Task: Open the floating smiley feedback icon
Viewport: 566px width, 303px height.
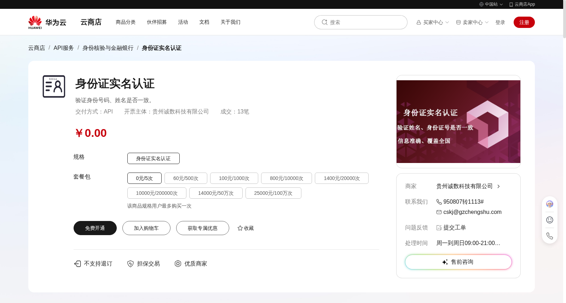Action: tap(550, 220)
